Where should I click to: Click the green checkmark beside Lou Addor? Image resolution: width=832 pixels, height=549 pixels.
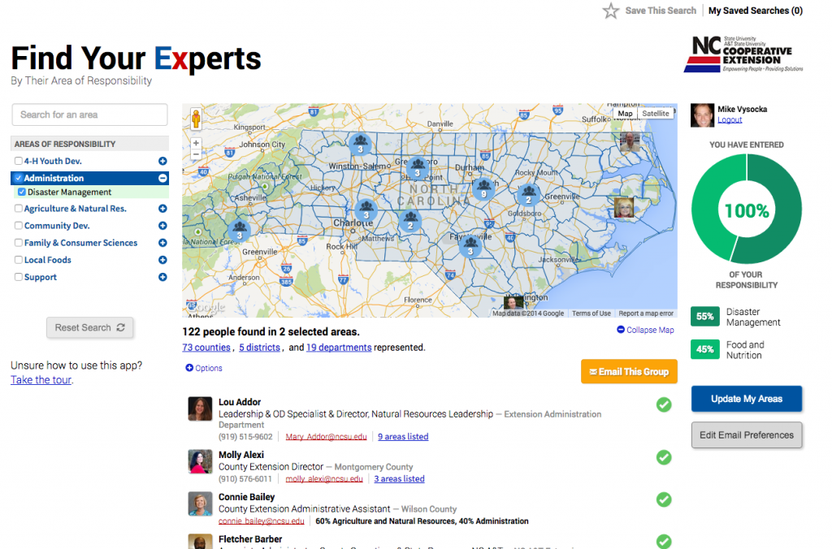coord(664,404)
